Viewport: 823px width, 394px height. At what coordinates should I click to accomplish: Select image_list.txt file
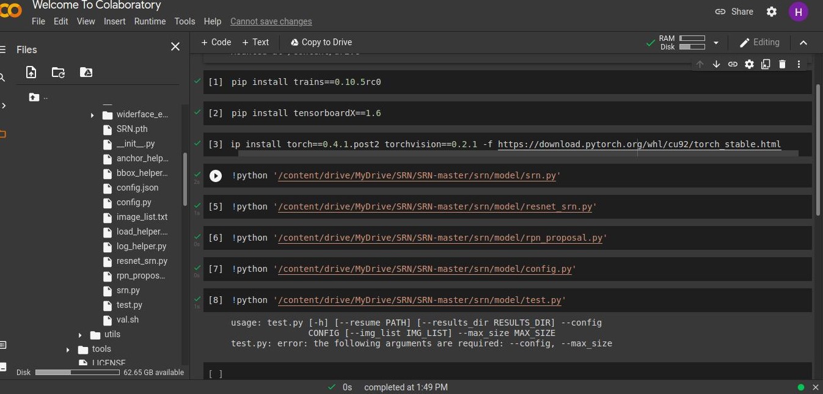[x=142, y=217]
